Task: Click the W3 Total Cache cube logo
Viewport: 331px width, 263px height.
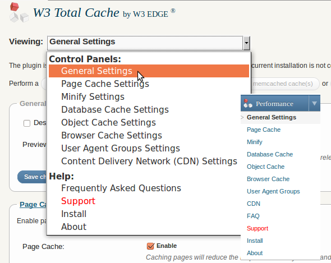Action: point(19,12)
